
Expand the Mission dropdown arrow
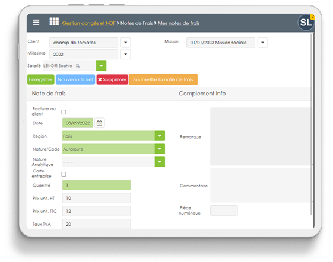click(x=262, y=43)
